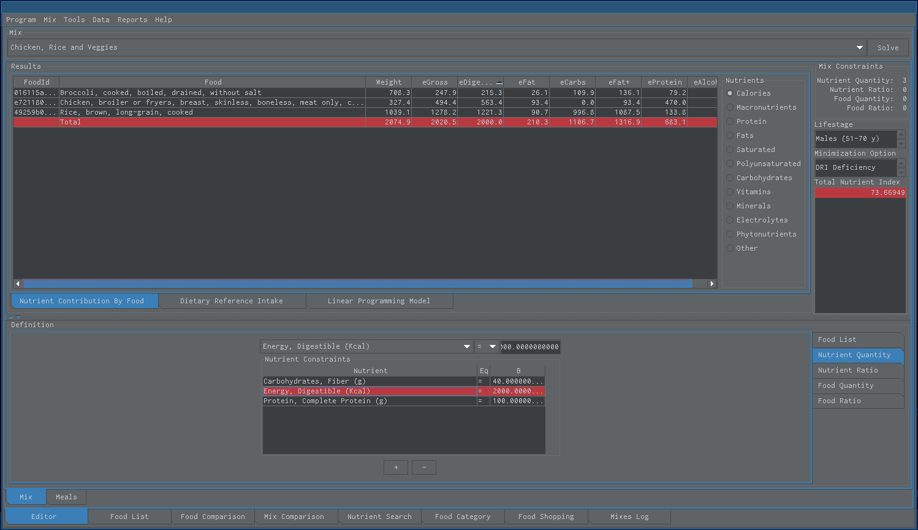Select the Calories radio button
This screenshot has width=918, height=530.
(x=730, y=93)
